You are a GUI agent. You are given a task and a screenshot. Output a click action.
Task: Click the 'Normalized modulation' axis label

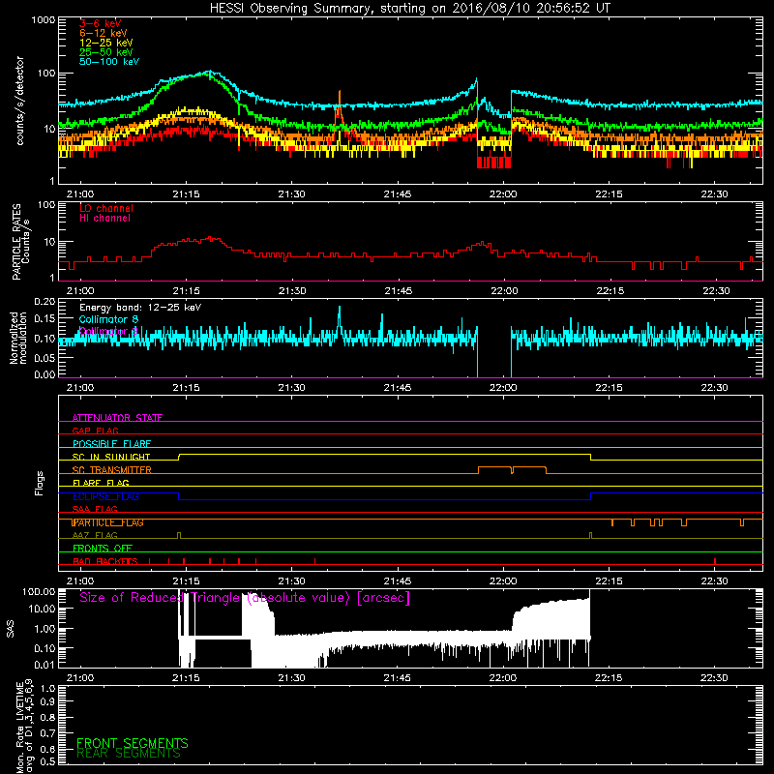click(x=17, y=338)
